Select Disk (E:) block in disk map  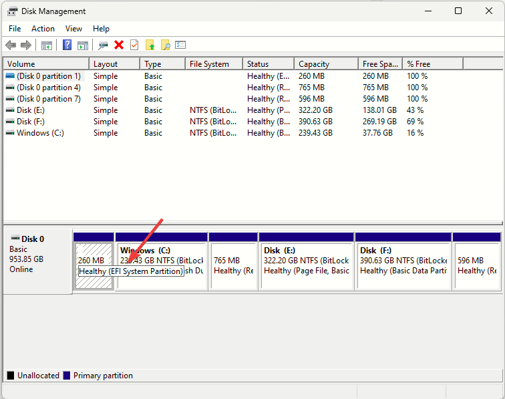tap(307, 261)
